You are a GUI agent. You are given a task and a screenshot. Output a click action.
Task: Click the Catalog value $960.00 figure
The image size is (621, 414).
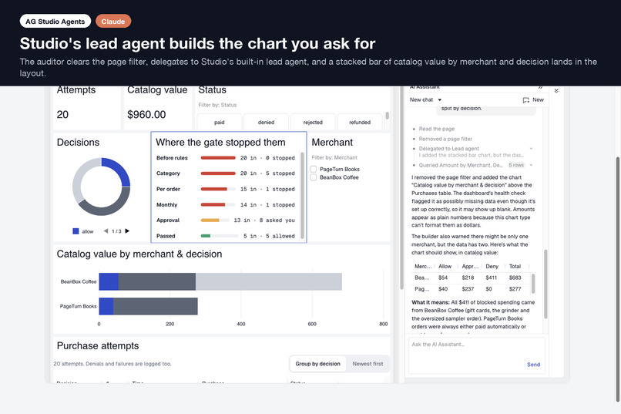coord(146,115)
